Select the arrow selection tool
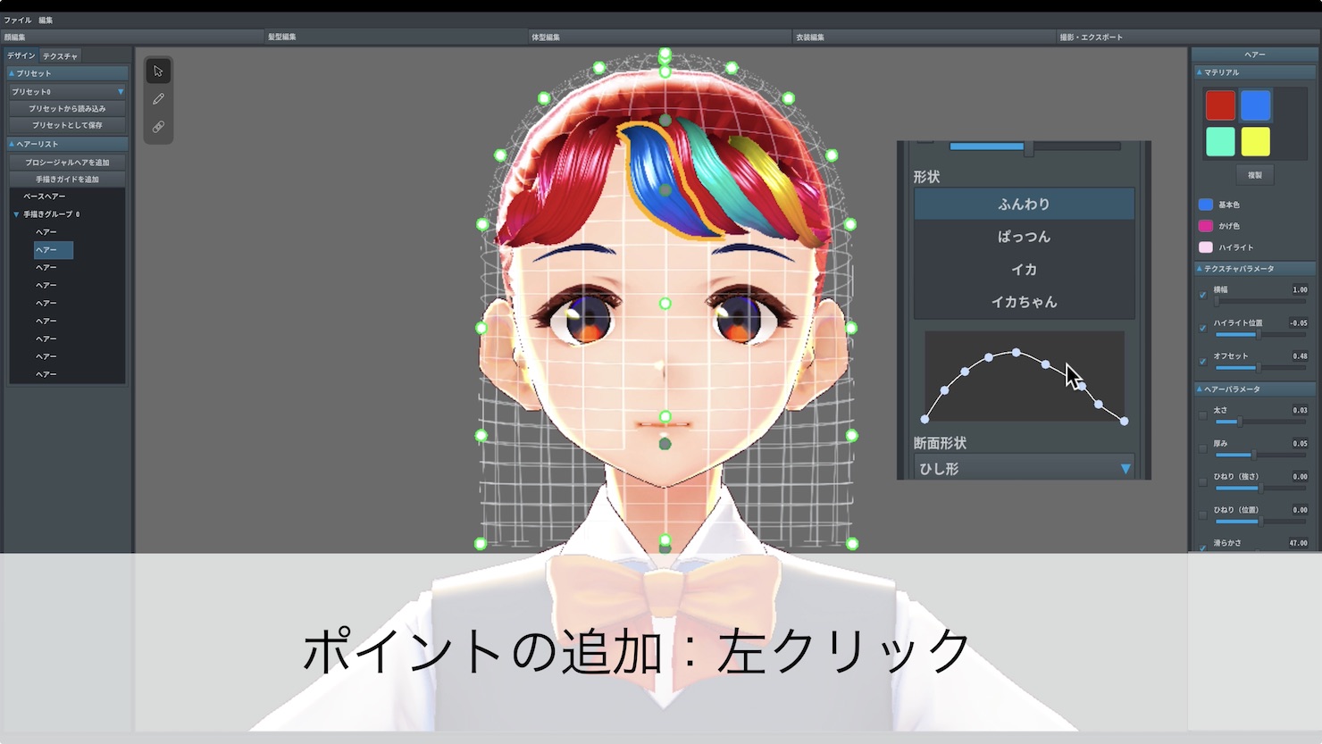This screenshot has width=1322, height=744. [x=158, y=71]
